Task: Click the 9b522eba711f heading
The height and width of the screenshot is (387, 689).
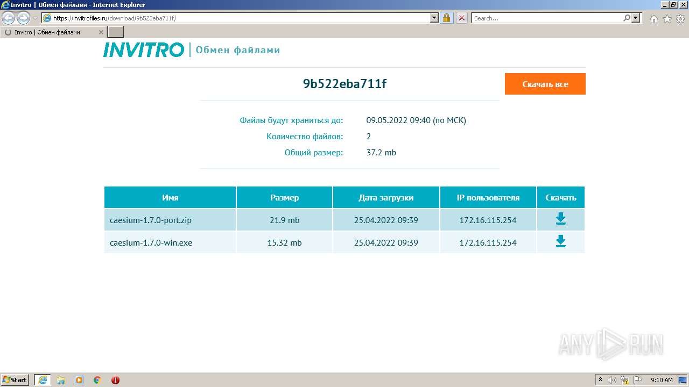Action: (x=344, y=84)
